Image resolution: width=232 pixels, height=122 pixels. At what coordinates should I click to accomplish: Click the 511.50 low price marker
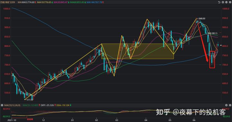(x=30, y=100)
